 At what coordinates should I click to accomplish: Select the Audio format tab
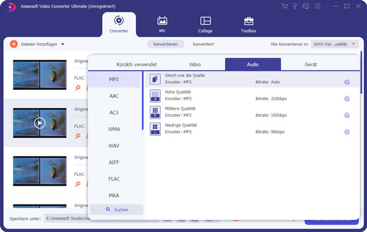pyautogui.click(x=253, y=64)
